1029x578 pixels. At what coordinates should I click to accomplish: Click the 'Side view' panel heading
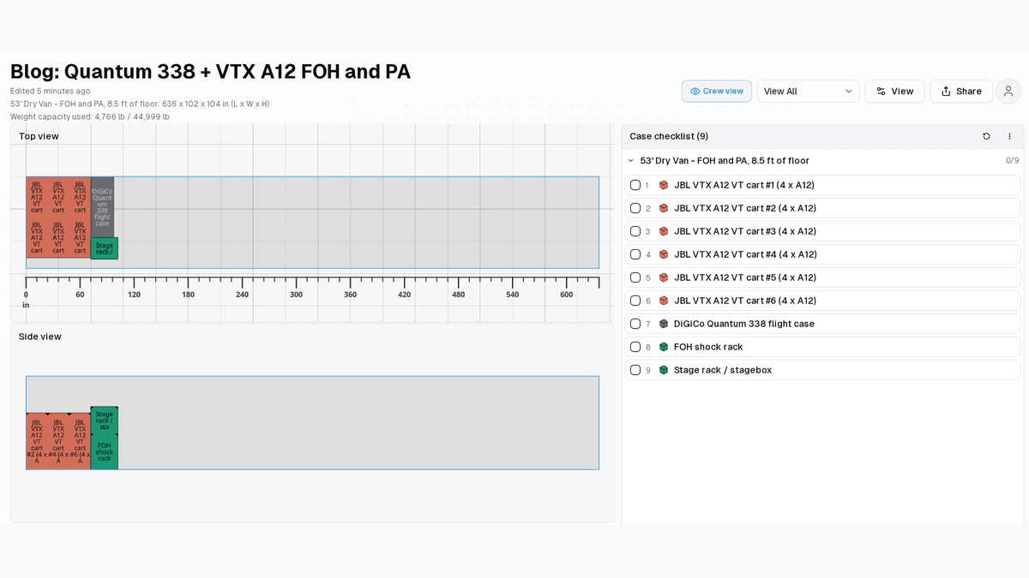[40, 337]
